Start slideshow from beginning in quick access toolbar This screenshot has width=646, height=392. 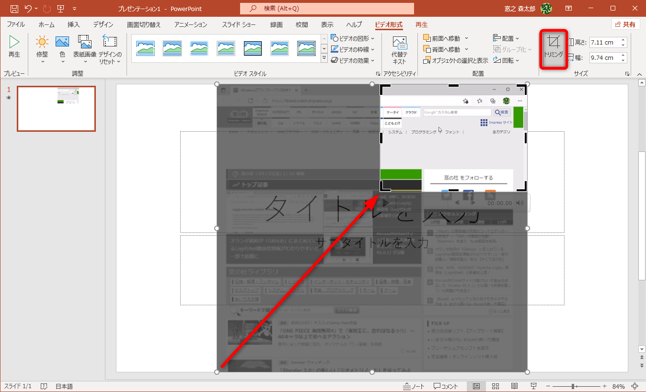tap(60, 9)
